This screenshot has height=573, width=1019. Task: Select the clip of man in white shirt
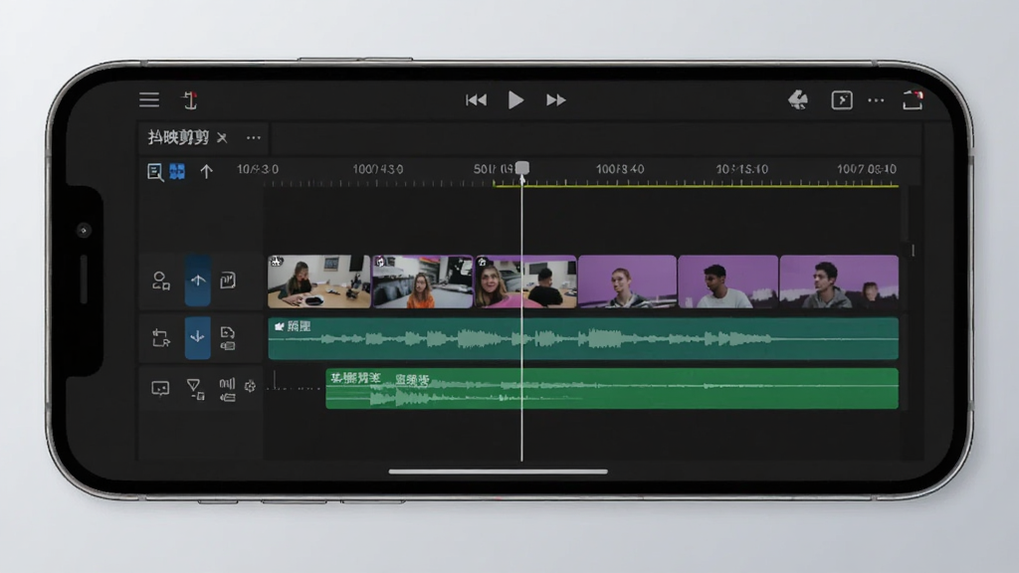[x=727, y=282]
